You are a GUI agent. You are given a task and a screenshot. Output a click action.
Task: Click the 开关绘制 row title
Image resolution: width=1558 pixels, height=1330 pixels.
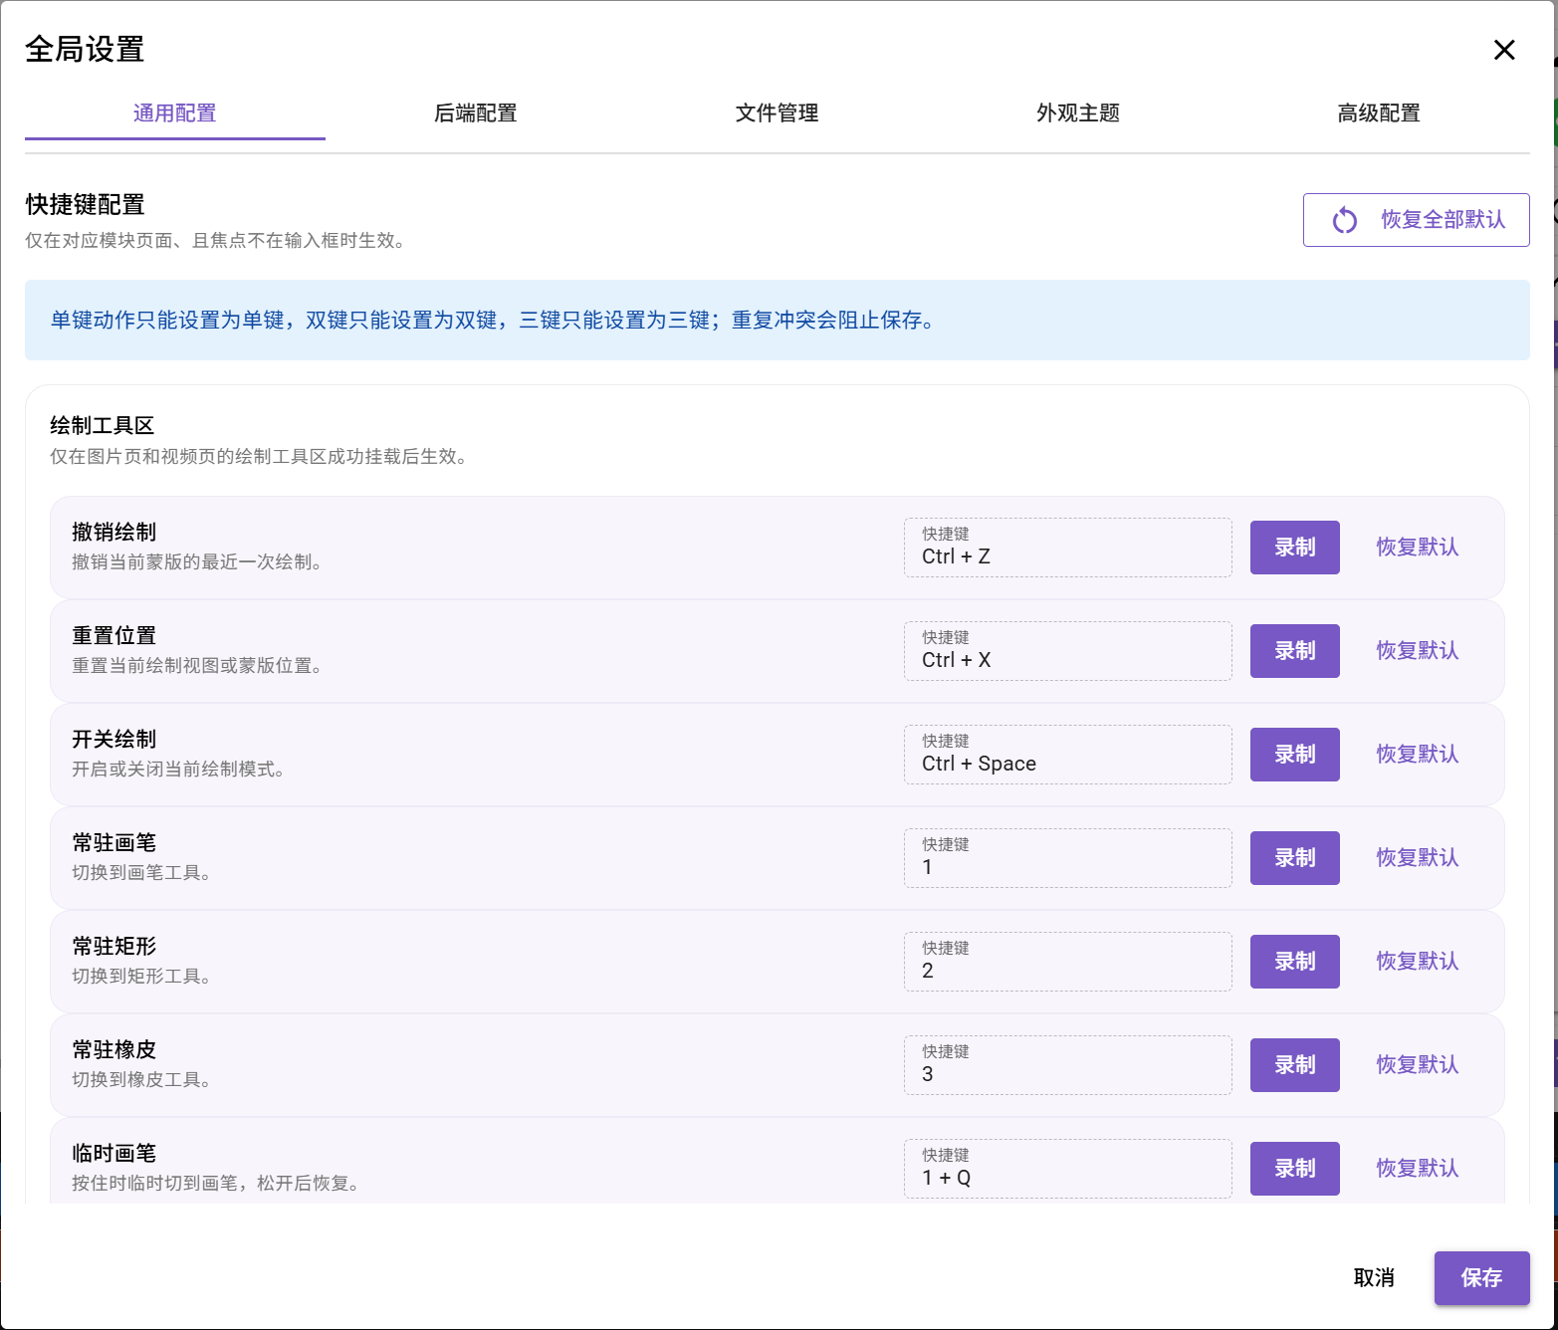pyautogui.click(x=114, y=740)
